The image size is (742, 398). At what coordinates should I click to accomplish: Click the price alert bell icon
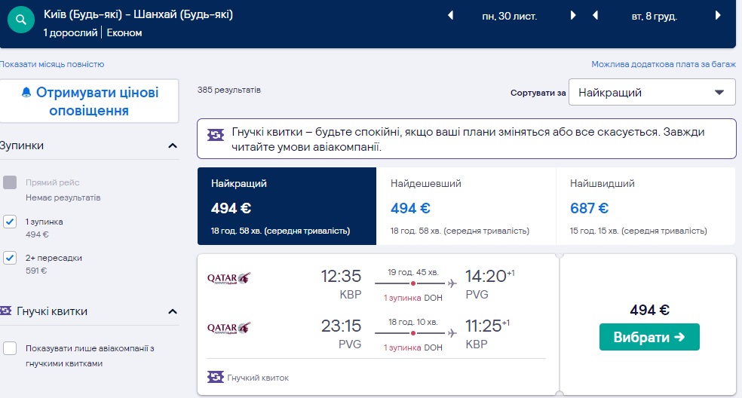click(x=27, y=93)
